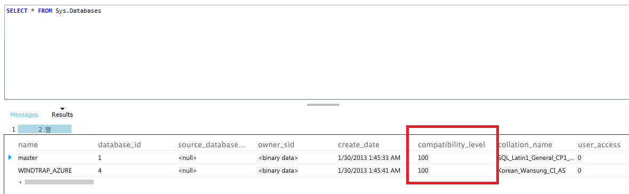Viewport: 629px width, 194px height.
Task: Select the master database name cell
Action: pos(28,158)
